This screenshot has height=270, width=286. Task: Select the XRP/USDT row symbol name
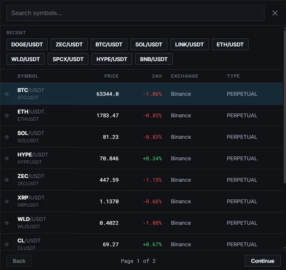pyautogui.click(x=31, y=198)
